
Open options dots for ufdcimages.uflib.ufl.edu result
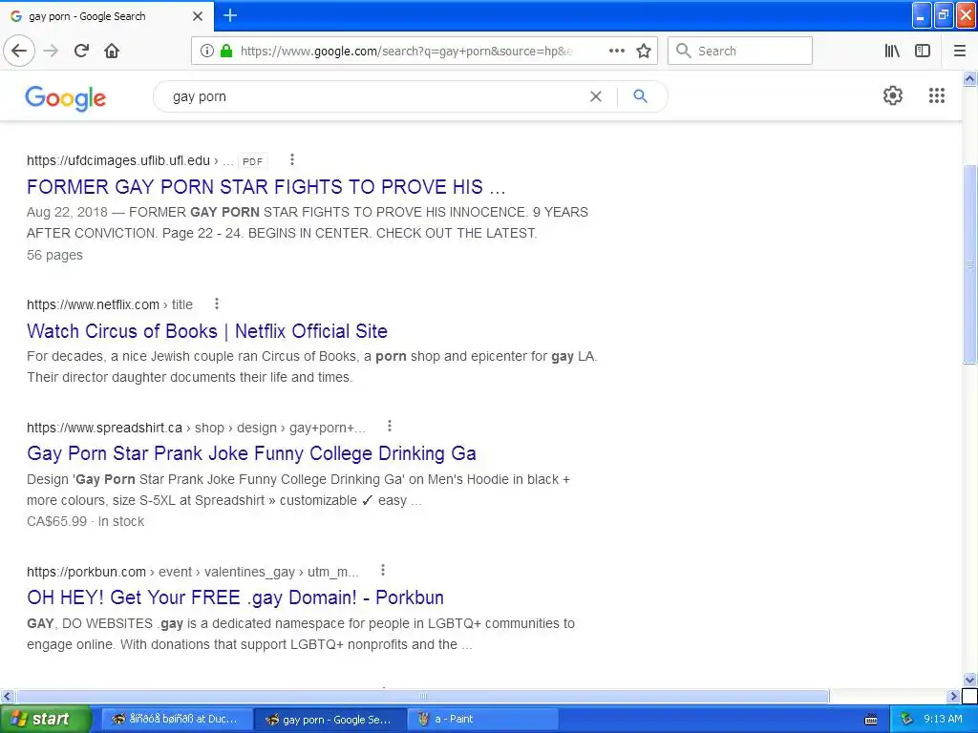[292, 159]
